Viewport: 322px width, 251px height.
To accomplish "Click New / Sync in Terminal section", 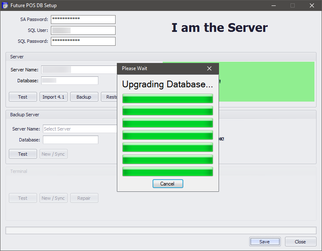I will (53, 198).
